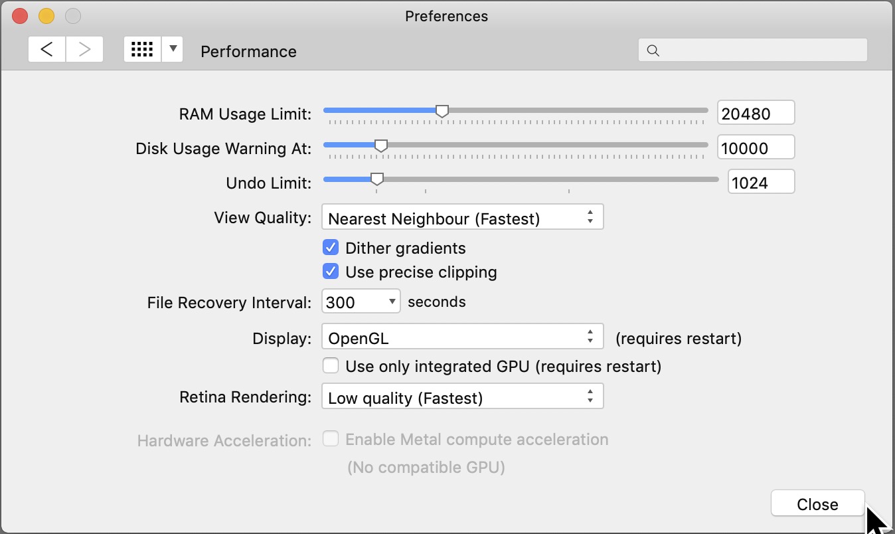Click the yellow minimize window button
This screenshot has width=895, height=534.
pos(46,16)
